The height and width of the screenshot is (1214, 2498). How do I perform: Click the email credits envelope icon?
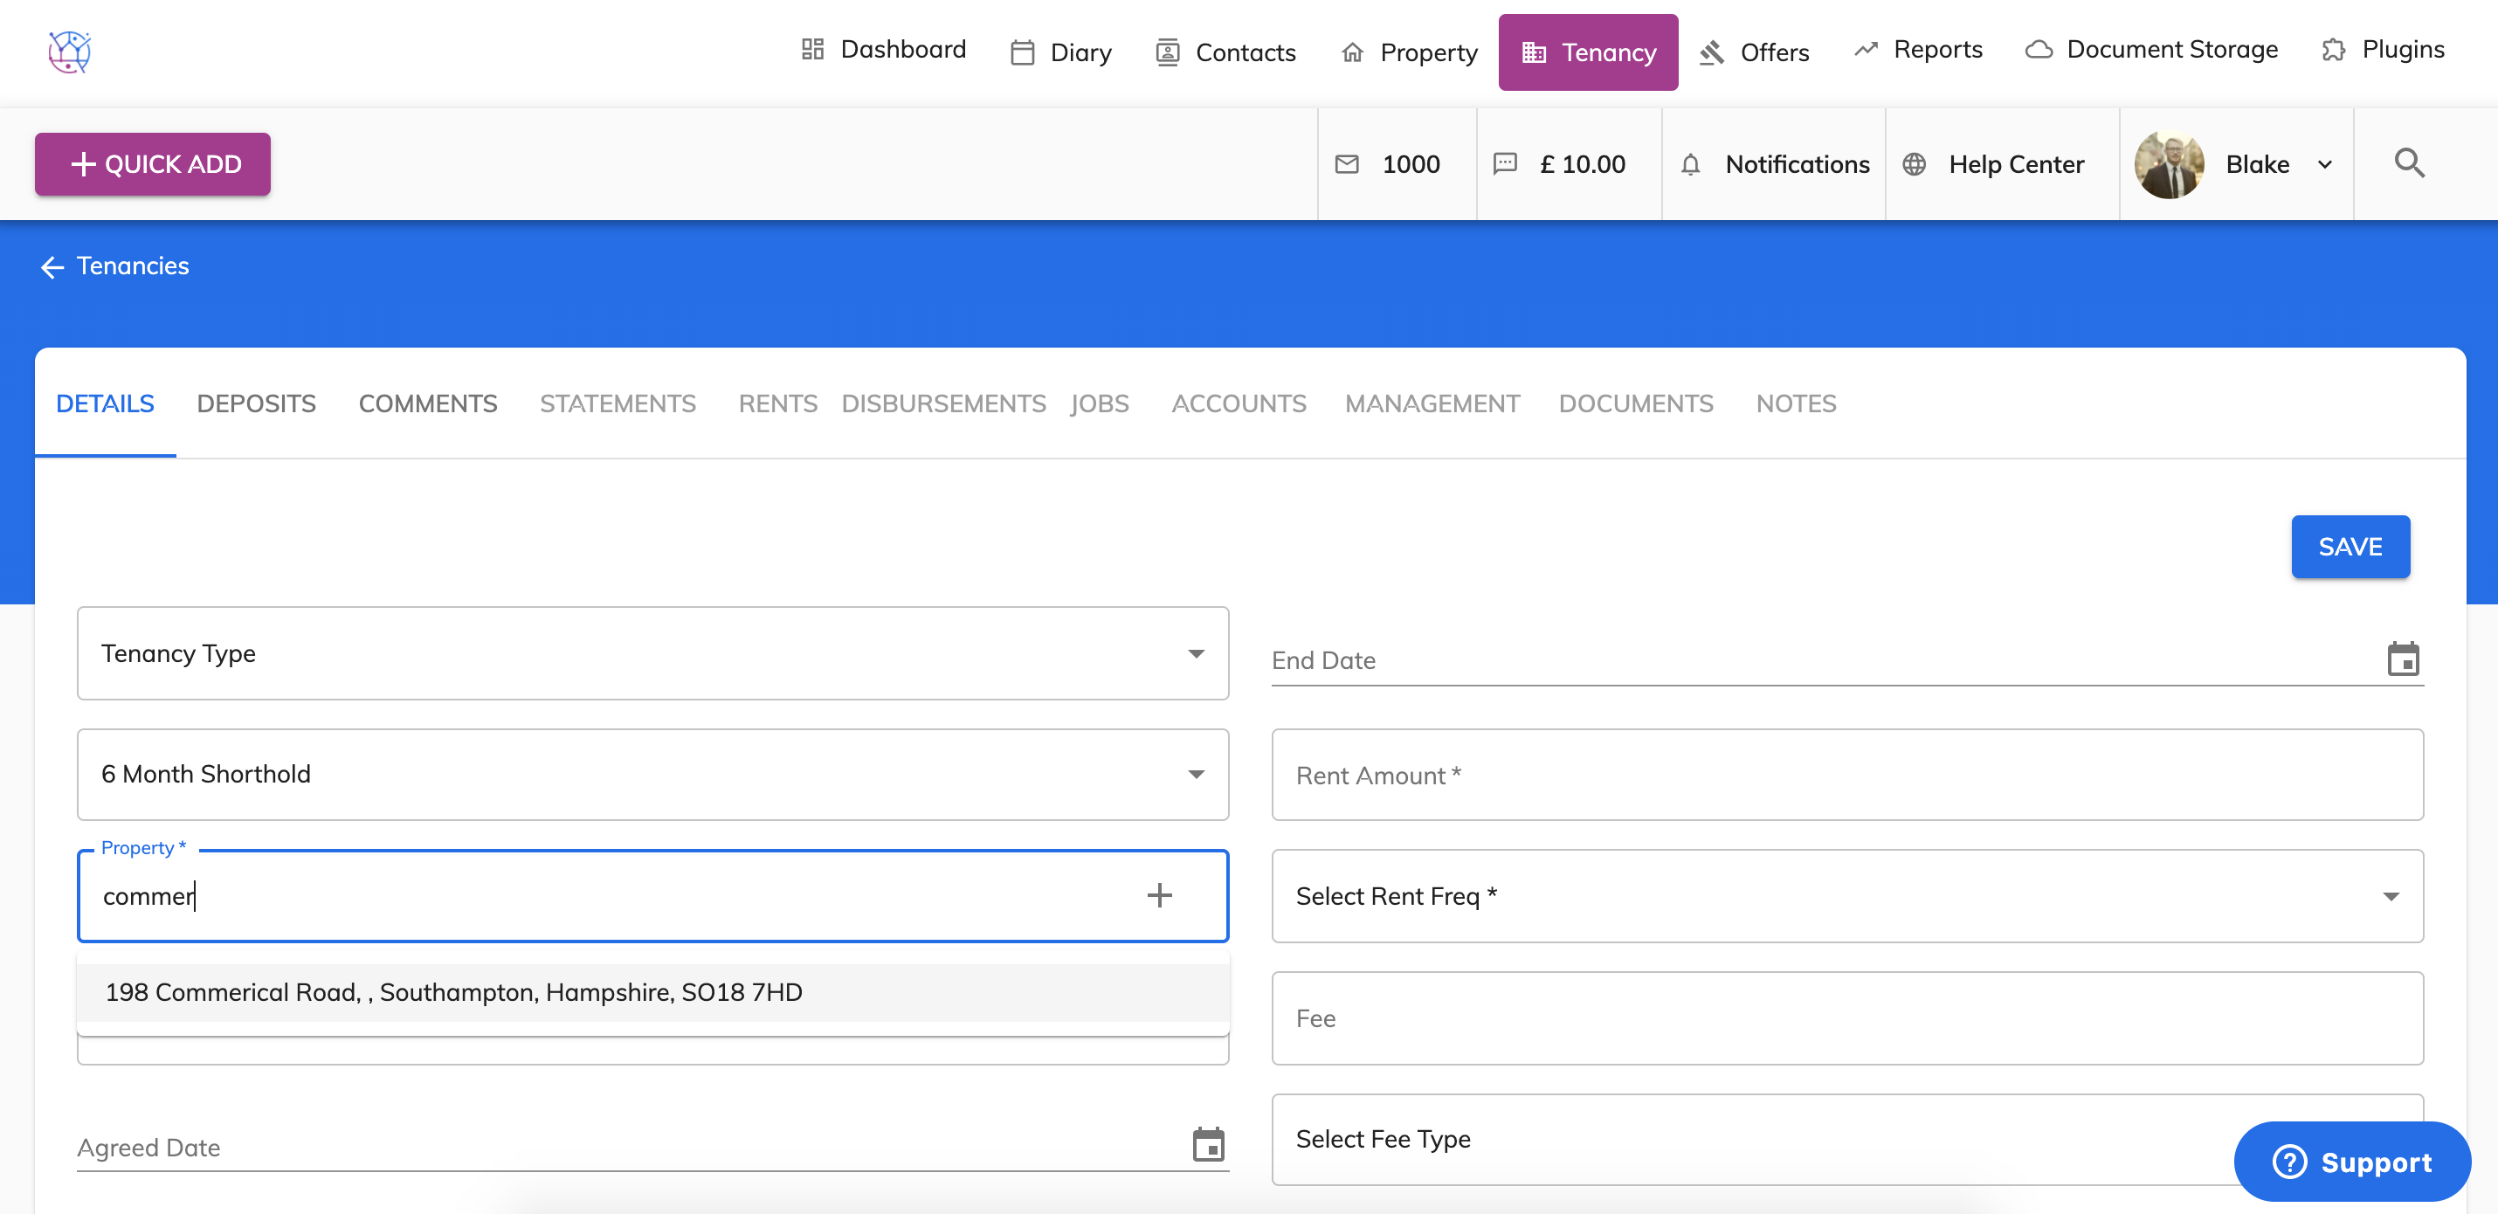(1347, 164)
